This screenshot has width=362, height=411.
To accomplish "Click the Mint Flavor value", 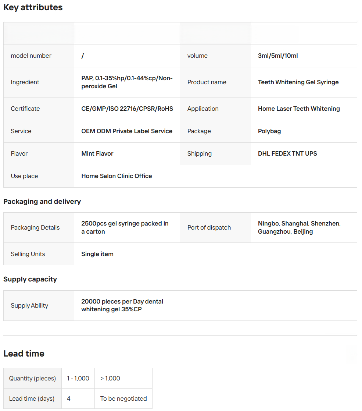I will [x=97, y=153].
